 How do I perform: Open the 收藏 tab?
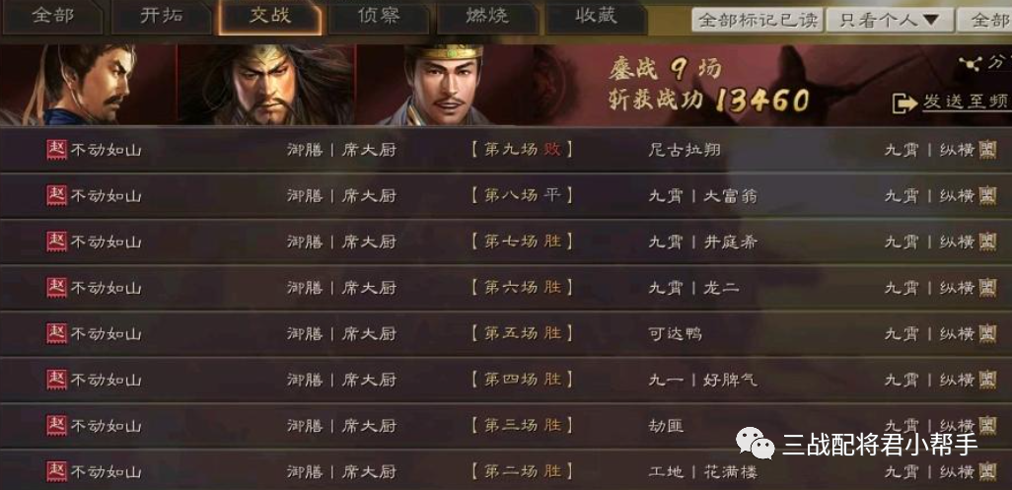(x=597, y=18)
